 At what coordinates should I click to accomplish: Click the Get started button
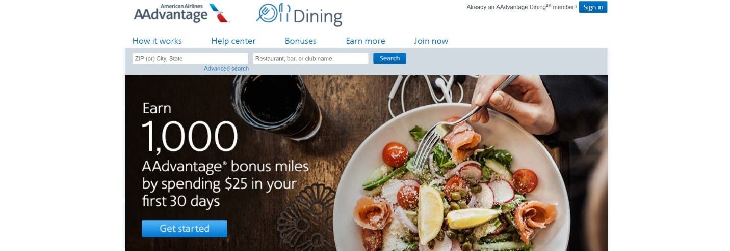tap(185, 229)
